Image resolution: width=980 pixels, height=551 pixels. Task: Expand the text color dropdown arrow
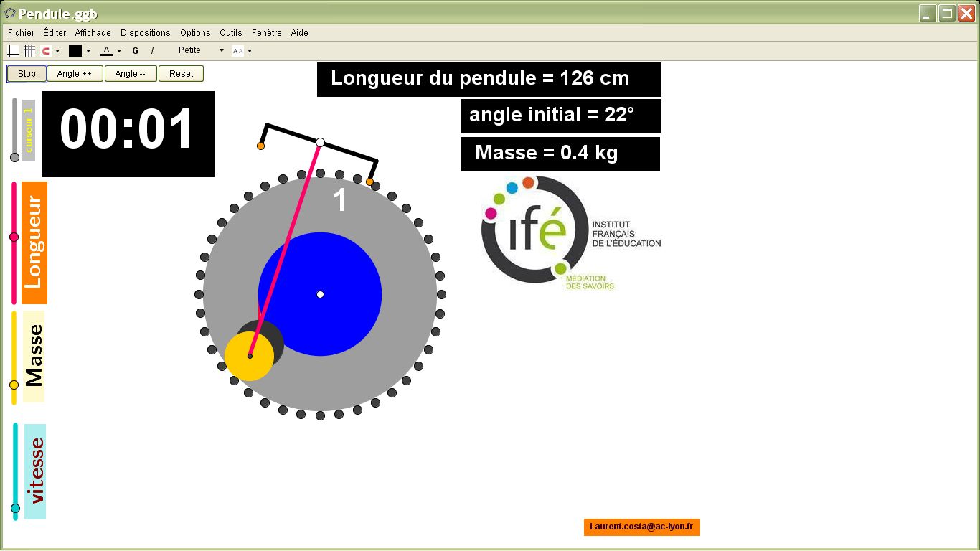tap(119, 51)
